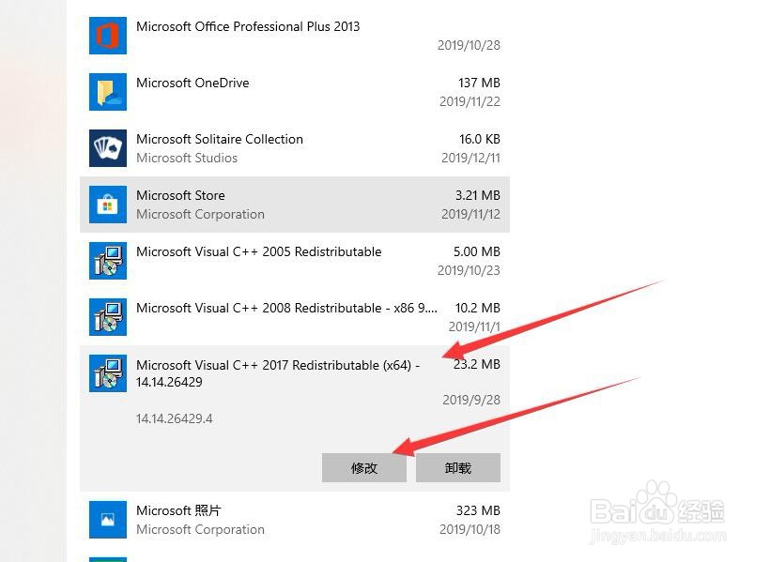770x562 pixels.
Task: Click the 323 MB size value
Action: coord(478,511)
